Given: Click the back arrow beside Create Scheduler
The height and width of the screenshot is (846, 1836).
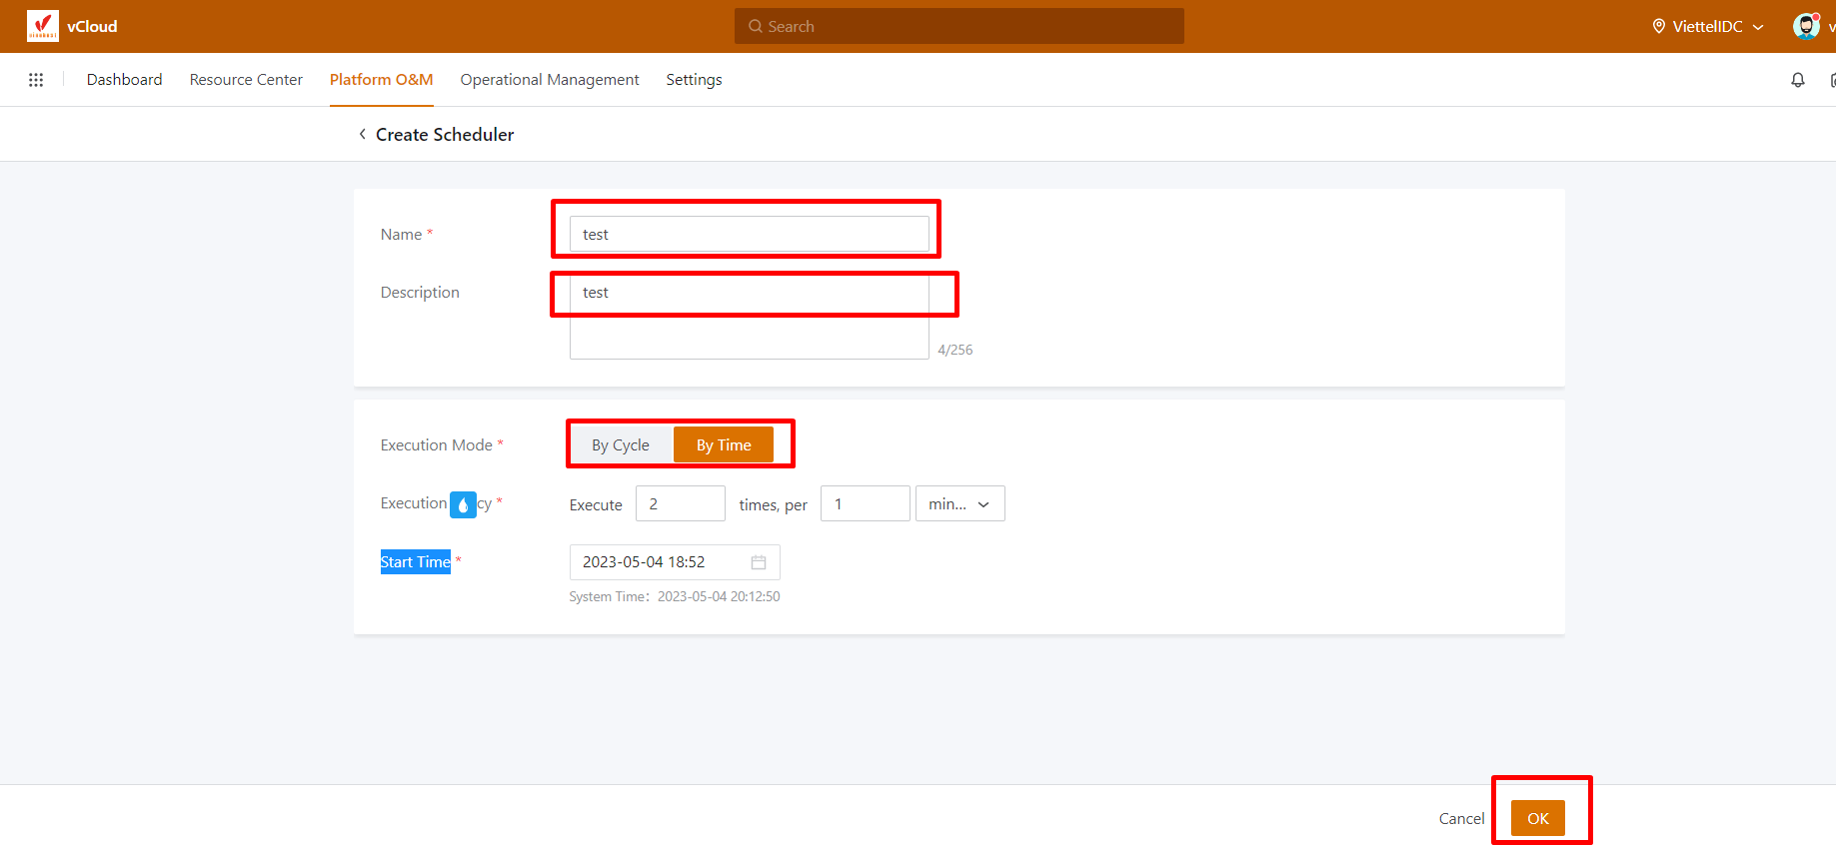Looking at the screenshot, I should point(362,135).
